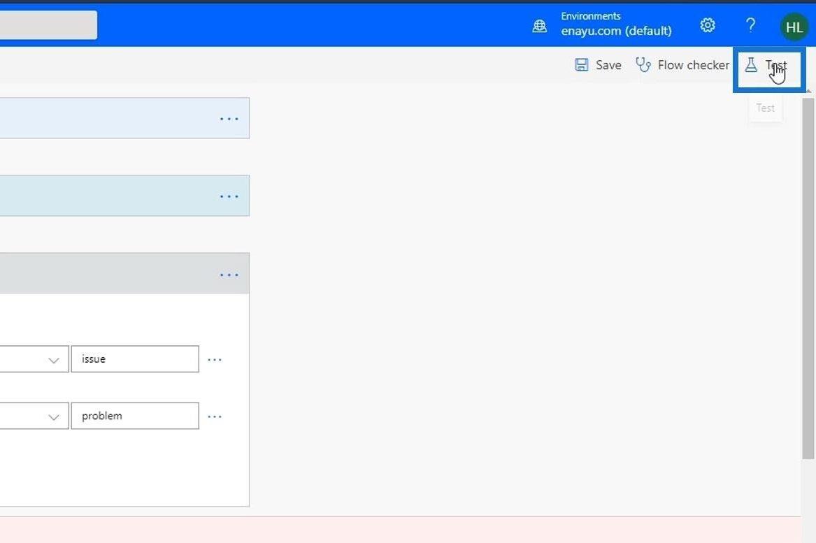The height and width of the screenshot is (543, 816).
Task: Click the Flow checker button label
Action: pos(693,65)
